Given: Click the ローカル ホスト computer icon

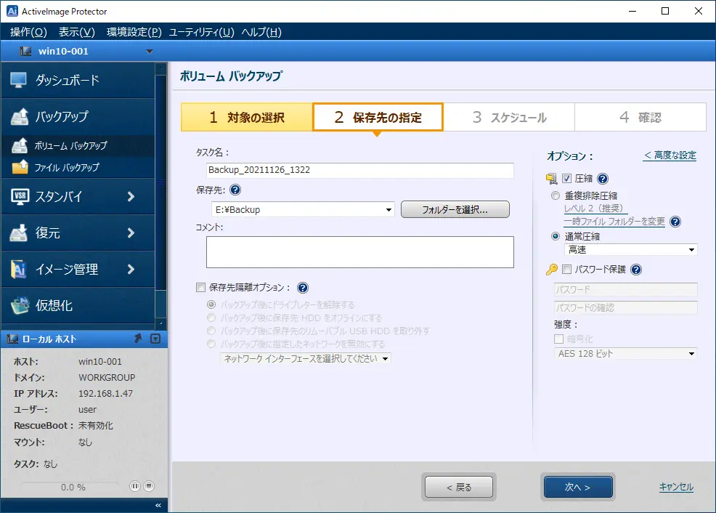Looking at the screenshot, I should click(12, 339).
